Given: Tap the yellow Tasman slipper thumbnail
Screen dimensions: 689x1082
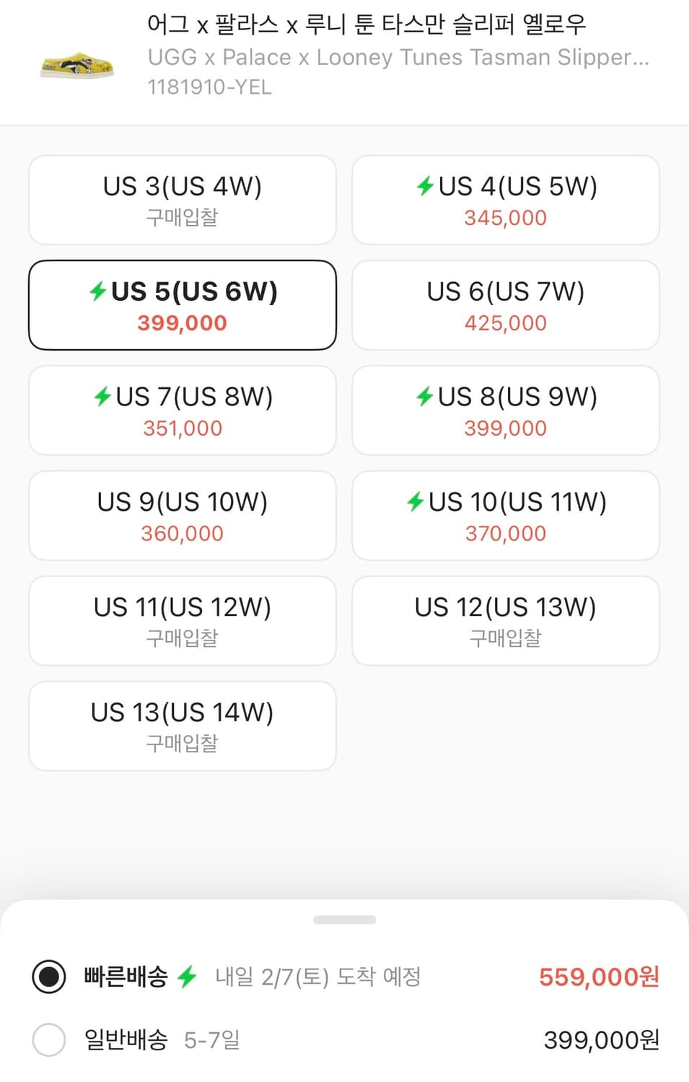Looking at the screenshot, I should 77,65.
